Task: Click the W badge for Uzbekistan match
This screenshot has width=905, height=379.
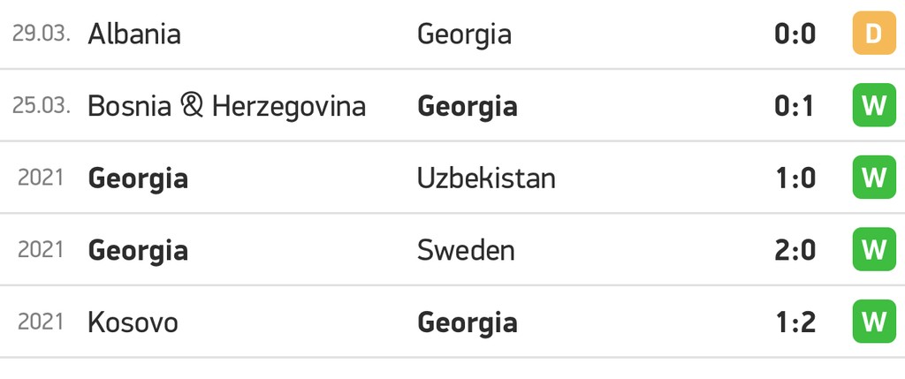Action: pyautogui.click(x=874, y=178)
